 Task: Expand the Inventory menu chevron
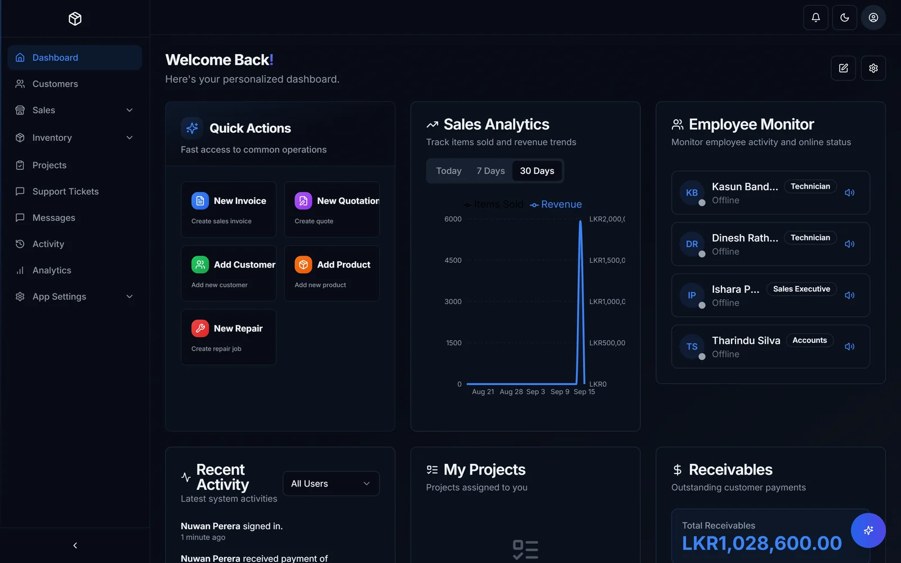[x=130, y=138]
